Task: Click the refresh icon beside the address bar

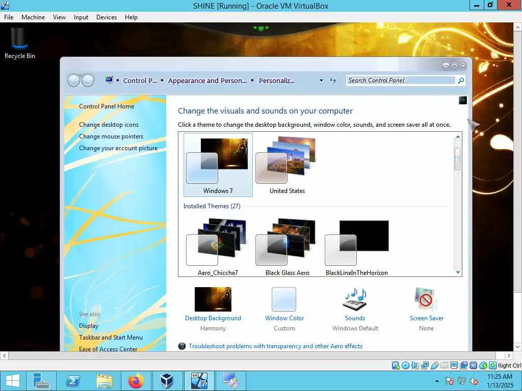Action: pos(333,80)
